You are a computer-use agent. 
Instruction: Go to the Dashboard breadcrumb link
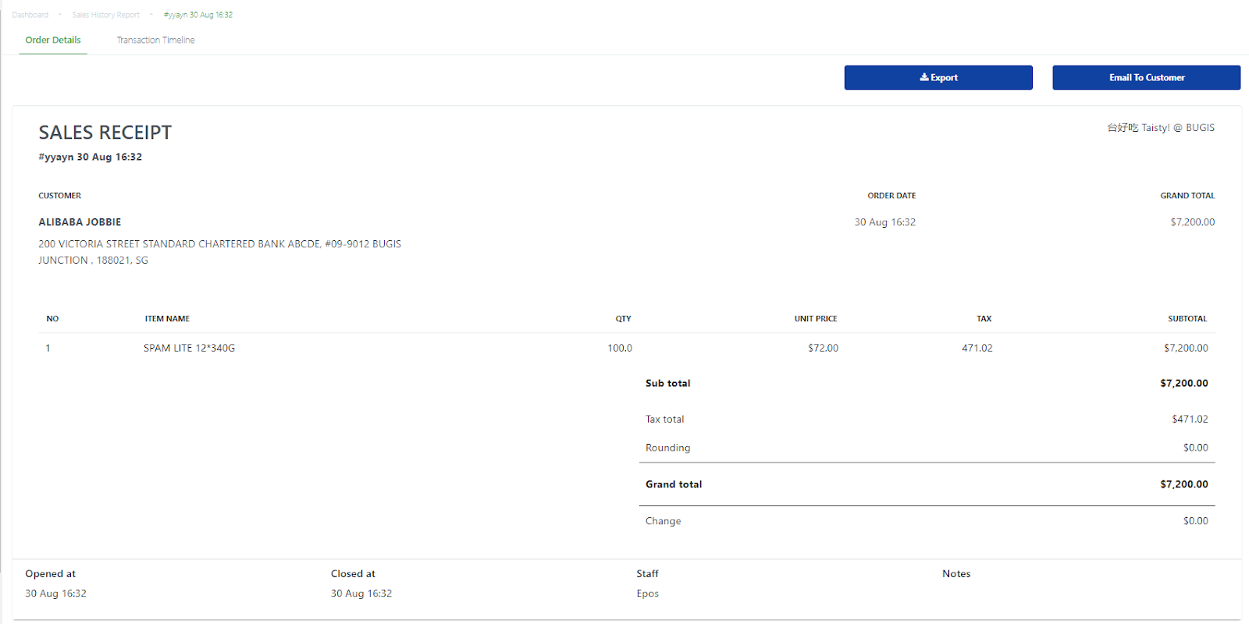pos(30,15)
